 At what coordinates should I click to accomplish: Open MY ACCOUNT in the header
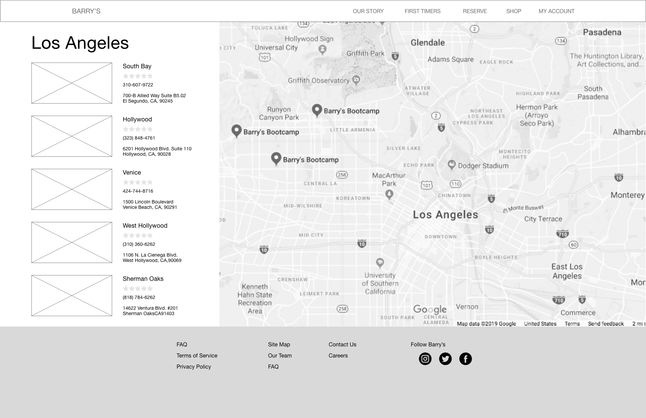[x=556, y=11]
